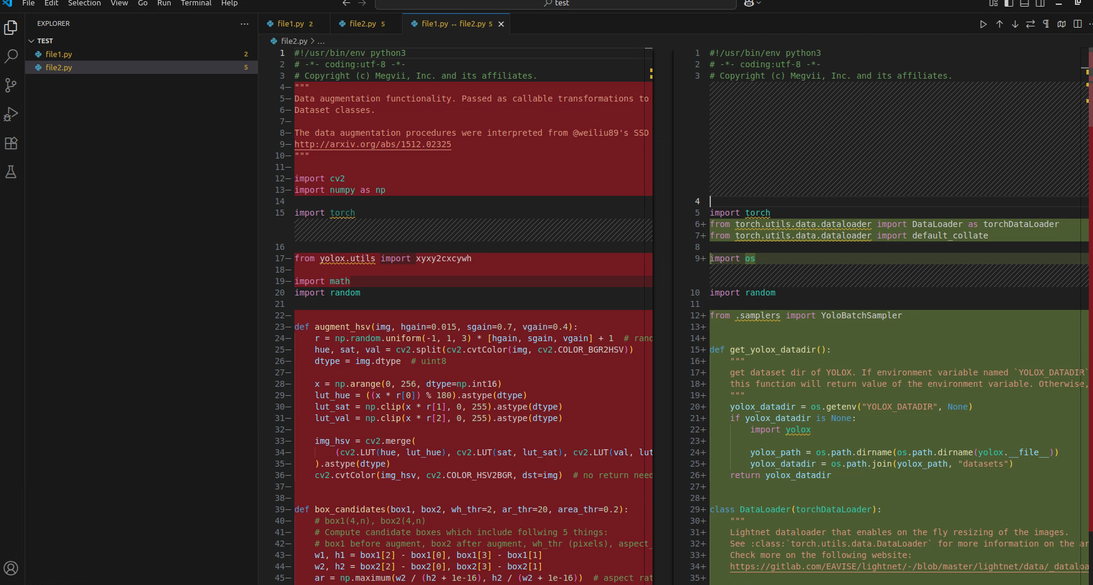Open Explorer Views and More Actions ellipsis
The image size is (1093, 585).
tap(244, 24)
